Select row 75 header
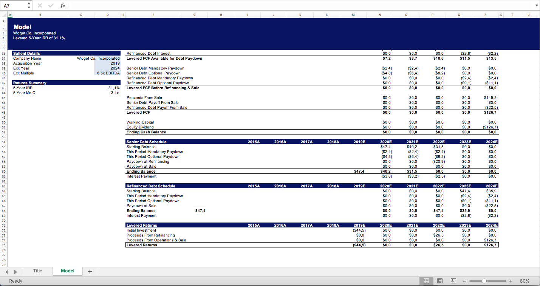The width and height of the screenshot is (540, 286). 4,245
